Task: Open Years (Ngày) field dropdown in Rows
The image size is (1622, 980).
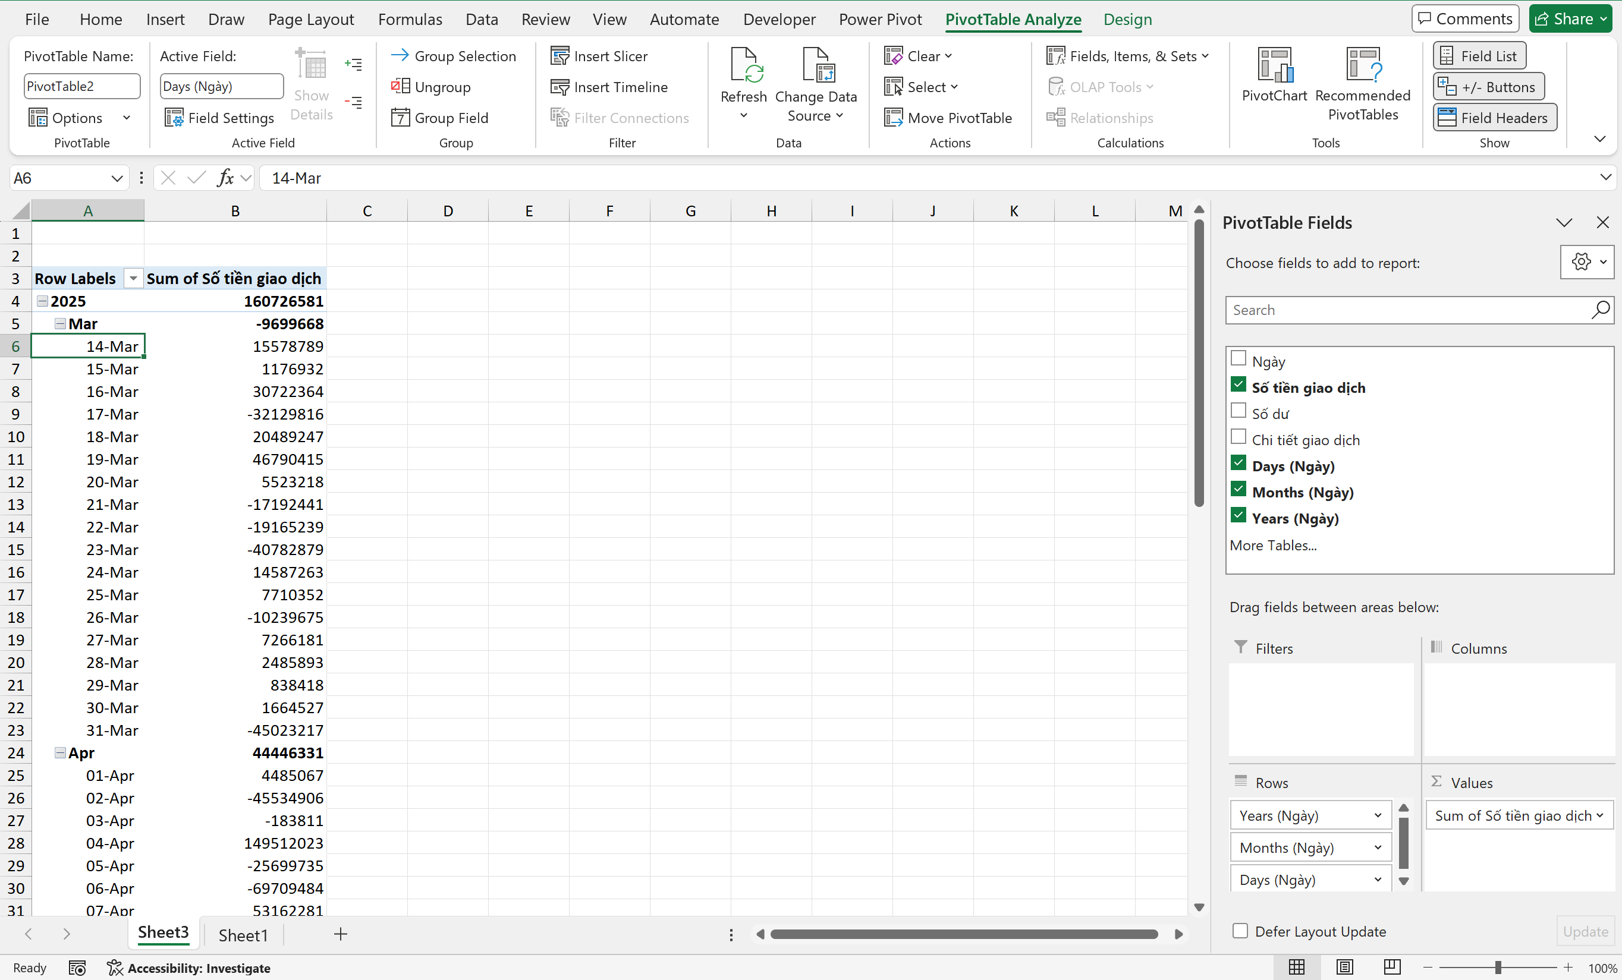Action: tap(1377, 815)
